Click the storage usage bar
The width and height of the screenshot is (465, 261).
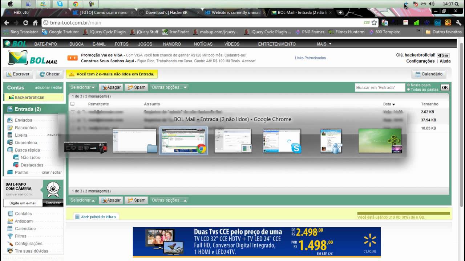(404, 214)
